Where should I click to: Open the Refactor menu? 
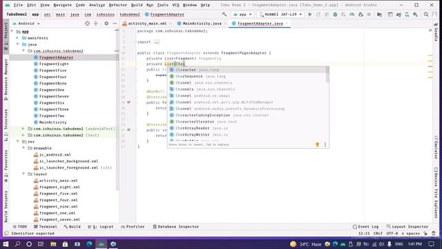pos(118,5)
